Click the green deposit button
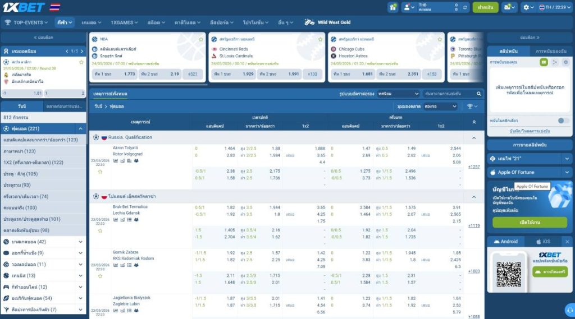 pos(485,7)
